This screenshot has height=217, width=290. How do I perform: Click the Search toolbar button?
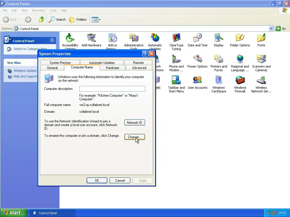57,19
